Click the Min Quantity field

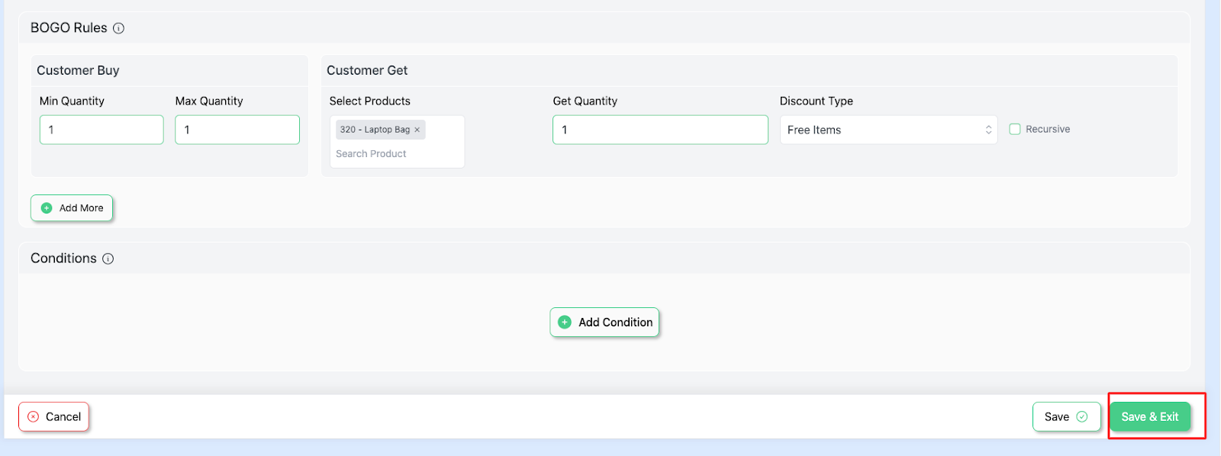(101, 130)
